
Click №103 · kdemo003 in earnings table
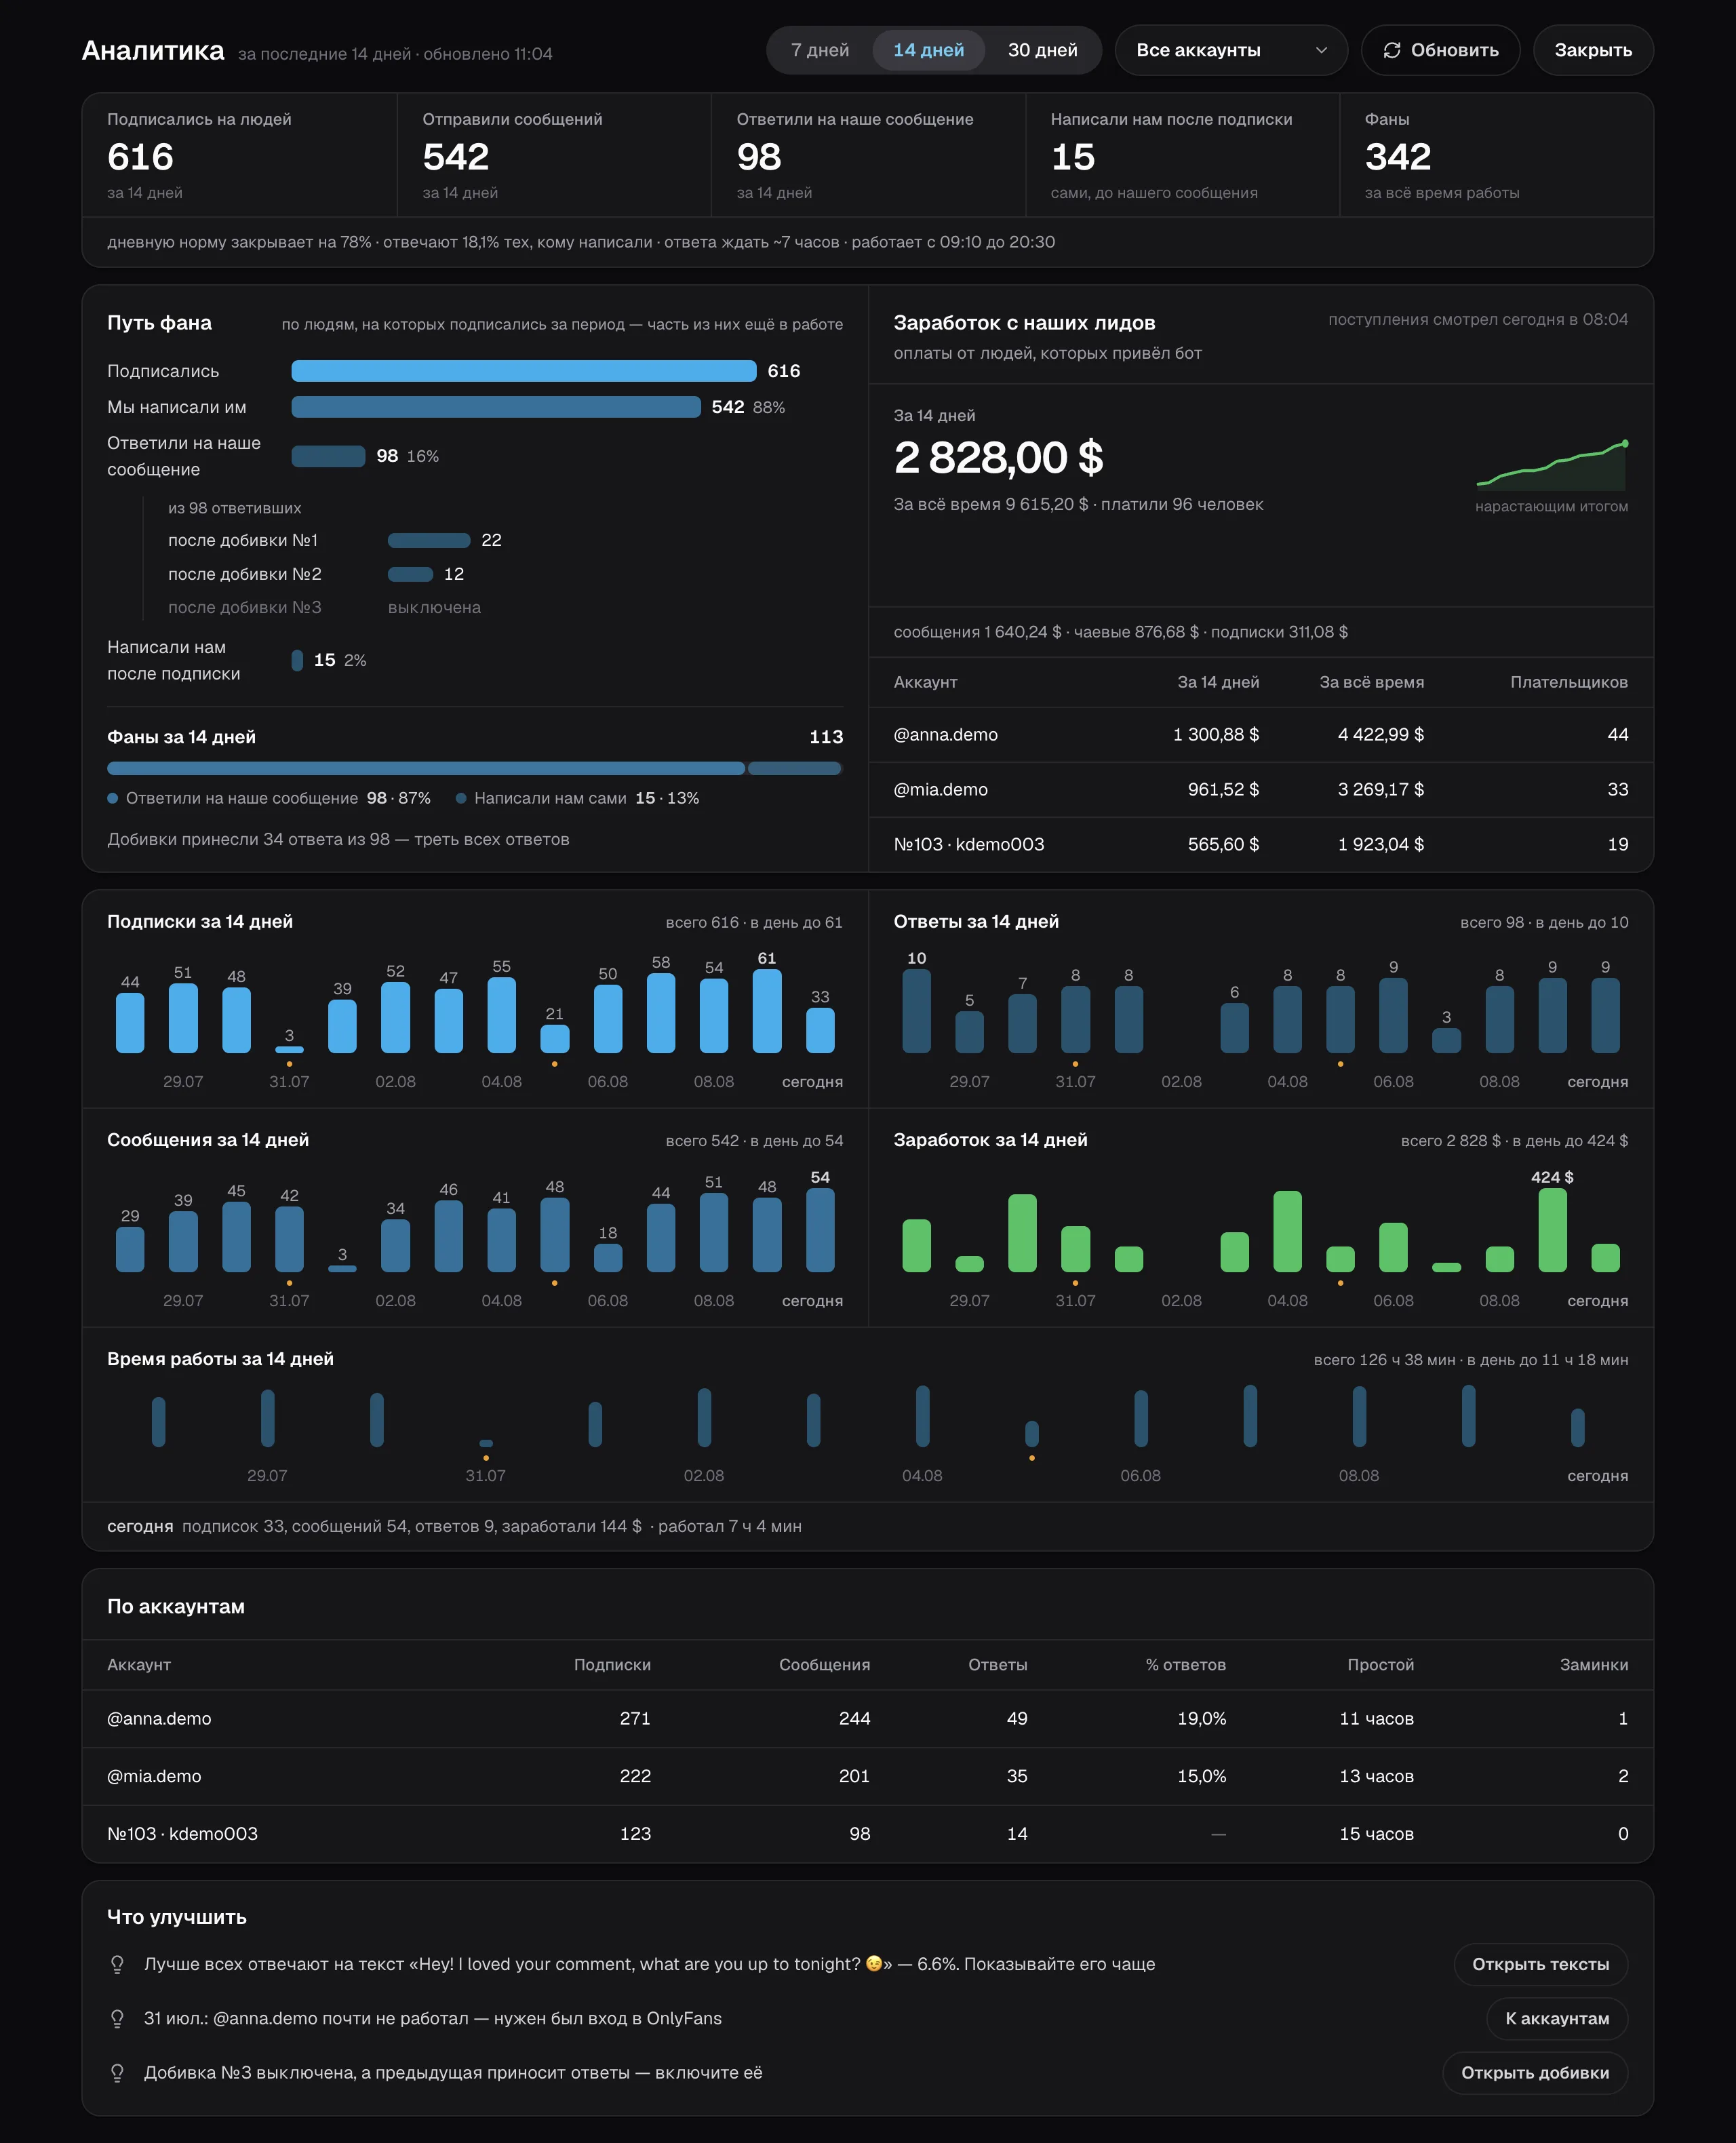(968, 844)
